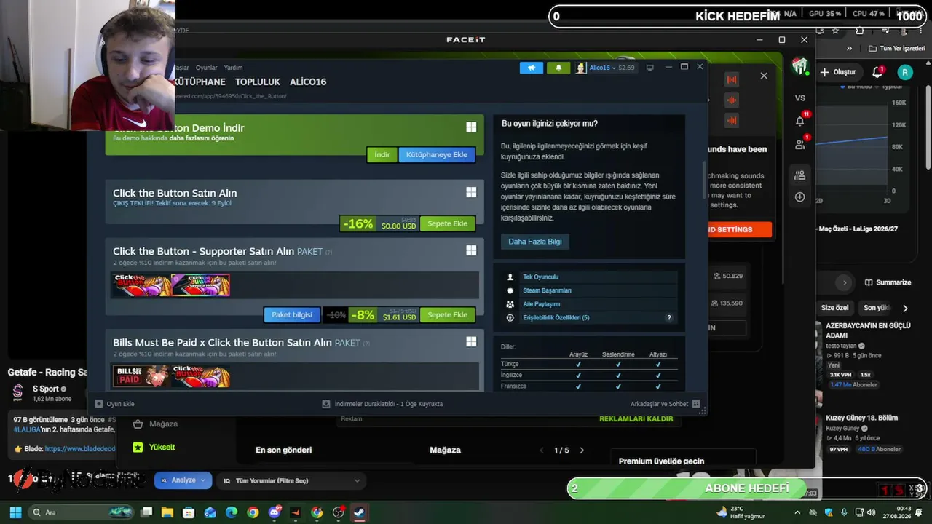This screenshot has width=932, height=524.
Task: Click the YouTube Summarize button
Action: pos(888,282)
